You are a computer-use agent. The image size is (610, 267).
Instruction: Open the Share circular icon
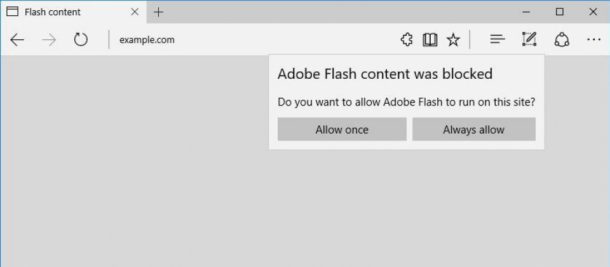562,39
